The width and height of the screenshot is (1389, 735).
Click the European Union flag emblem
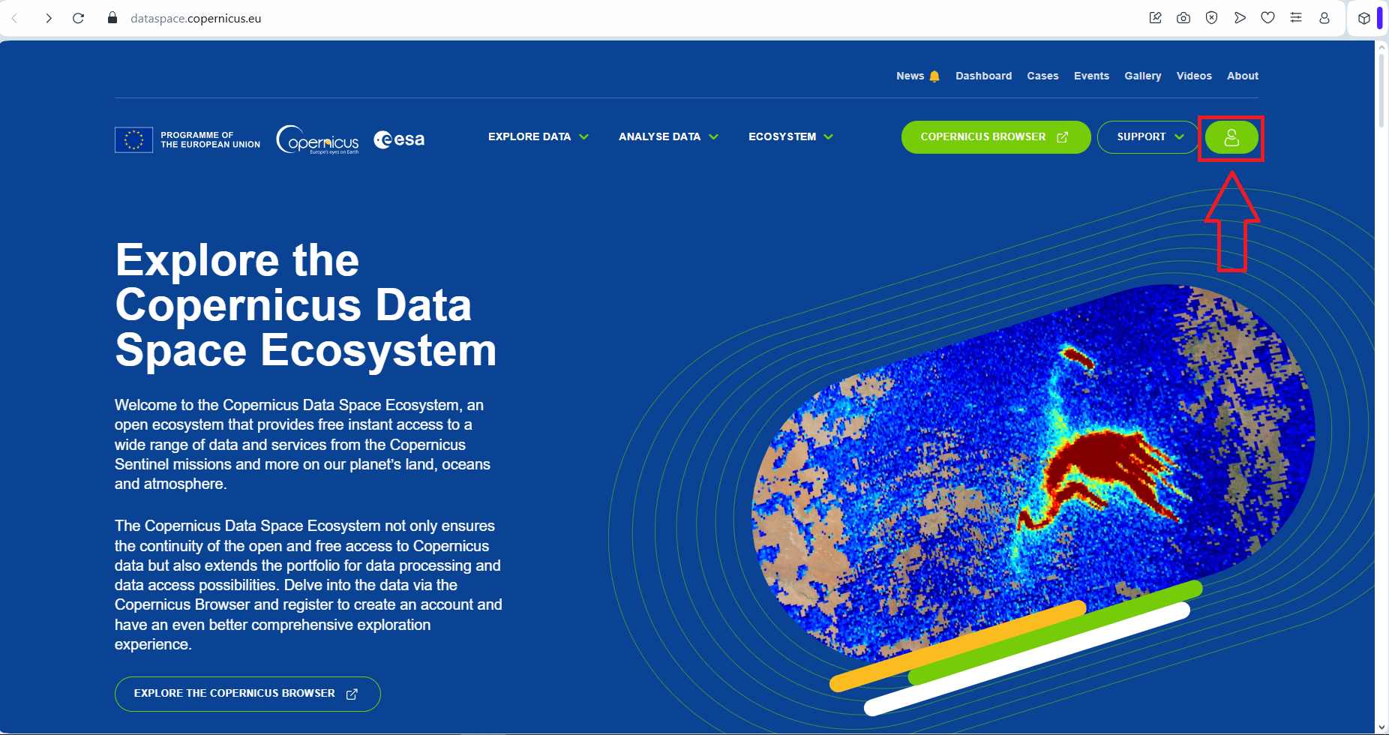point(133,139)
